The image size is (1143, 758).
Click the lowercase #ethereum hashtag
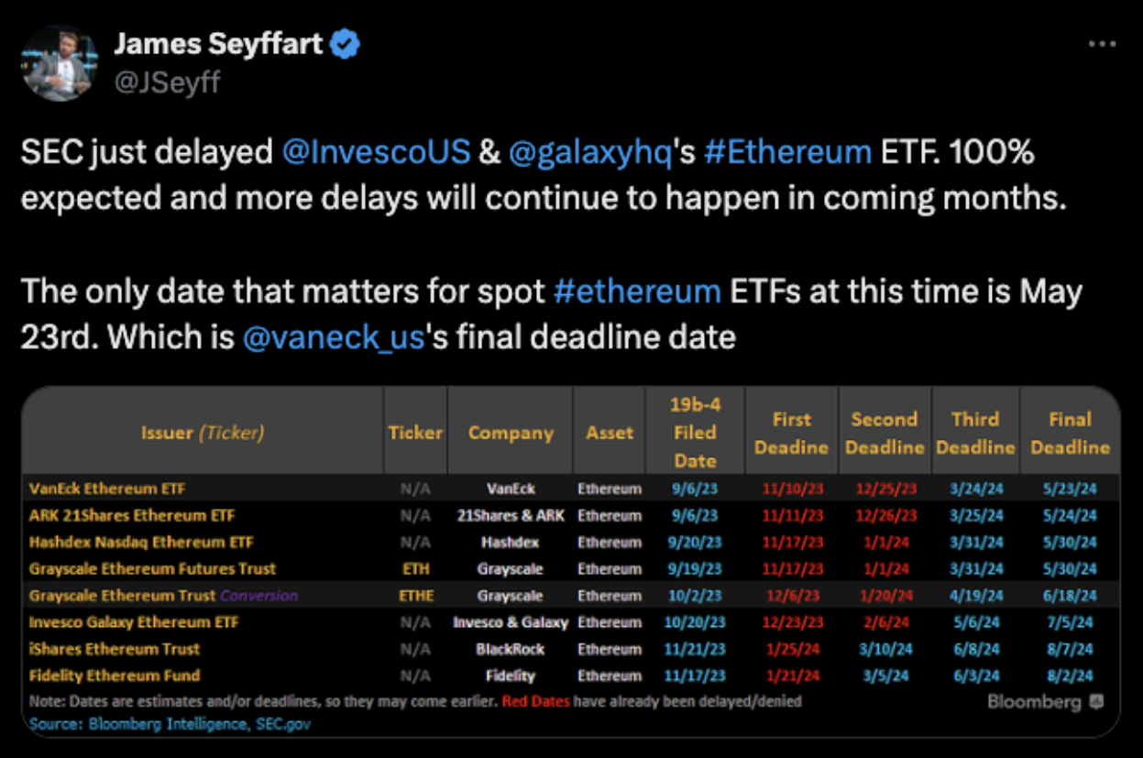point(638,291)
